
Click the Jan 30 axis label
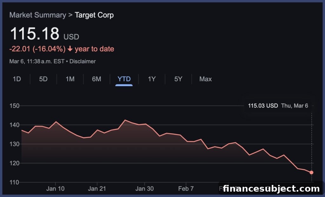coord(144,189)
